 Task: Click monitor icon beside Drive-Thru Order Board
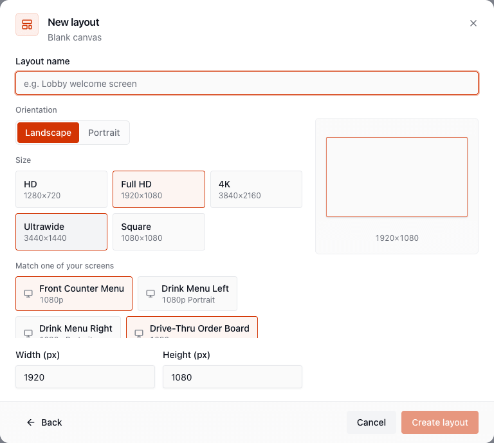(x=139, y=334)
